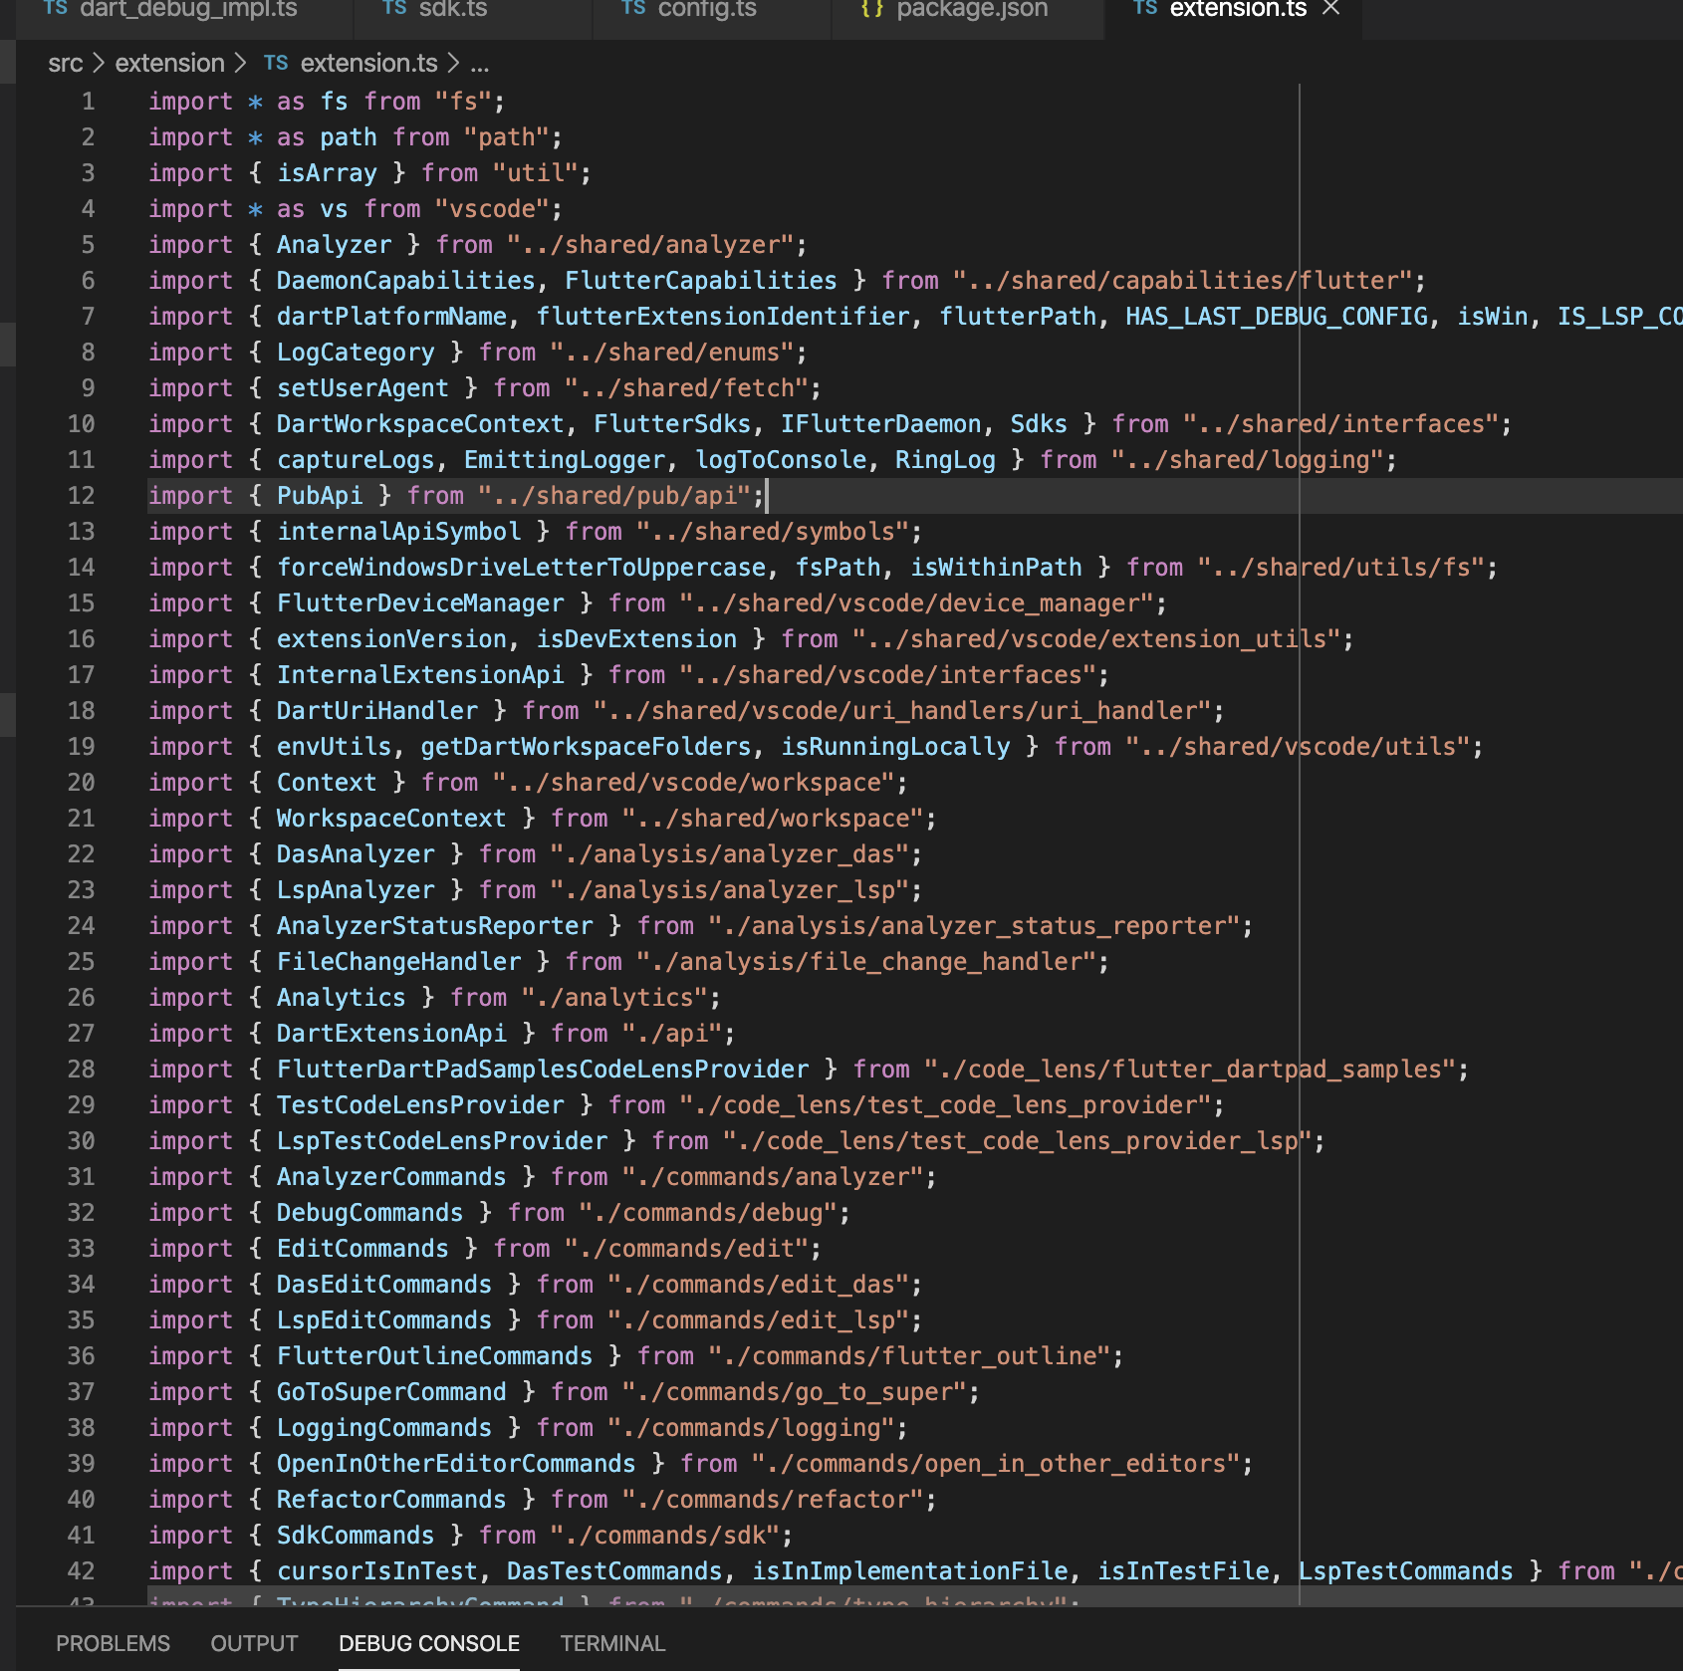
Task: Click the "vscode" string on line 4
Action: coord(493,209)
